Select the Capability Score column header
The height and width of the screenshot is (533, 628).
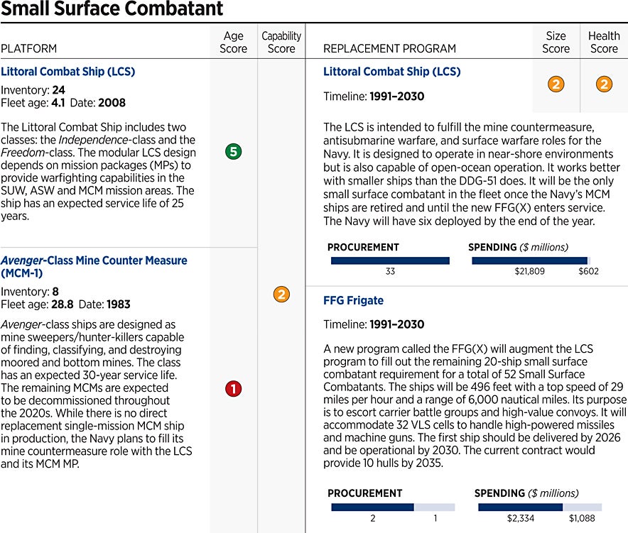click(281, 42)
